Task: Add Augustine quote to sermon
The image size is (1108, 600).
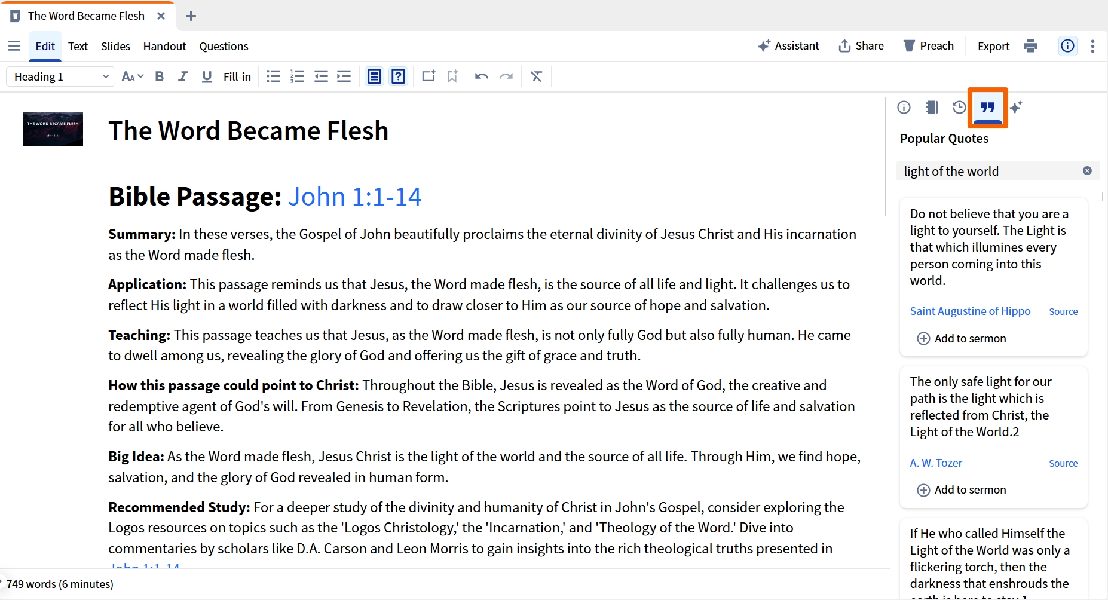Action: tap(962, 339)
